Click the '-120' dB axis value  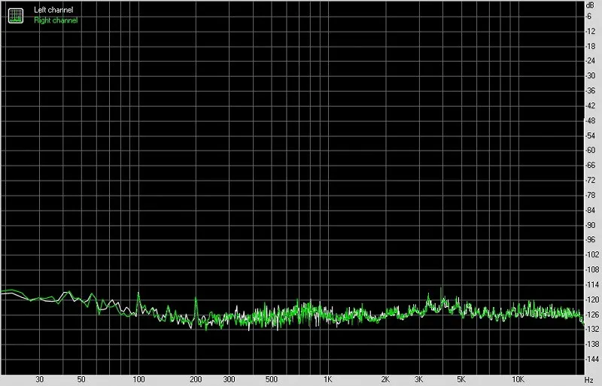point(592,299)
